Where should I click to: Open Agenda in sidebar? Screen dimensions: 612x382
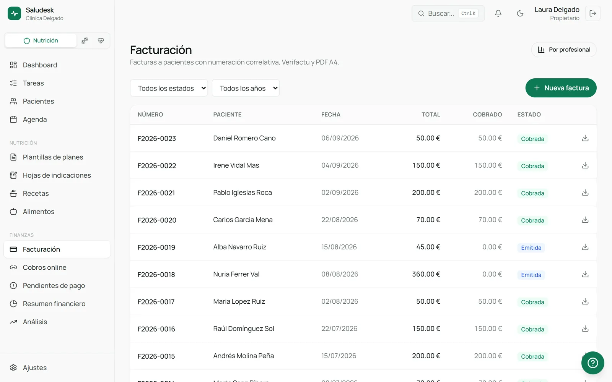tap(57, 119)
